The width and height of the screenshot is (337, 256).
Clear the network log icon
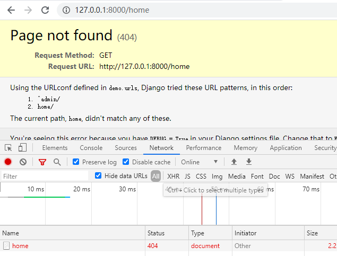(23, 162)
